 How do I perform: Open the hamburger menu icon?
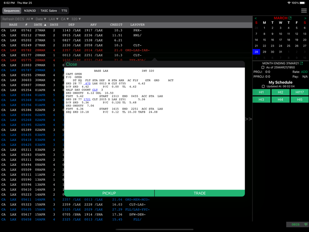pos(304,11)
